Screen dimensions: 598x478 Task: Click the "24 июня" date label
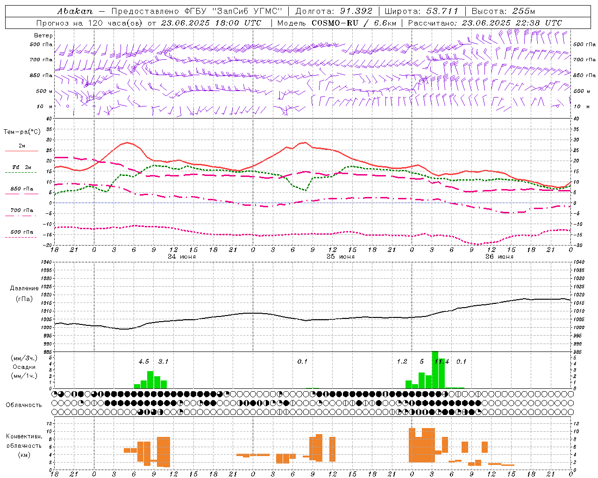point(182,257)
